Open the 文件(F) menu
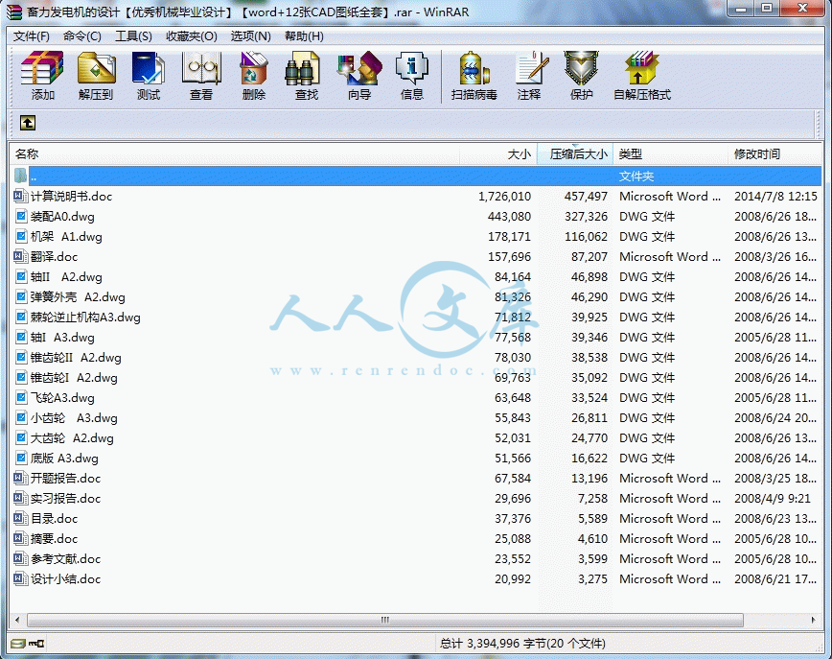Viewport: 832px width, 659px height. [x=32, y=36]
